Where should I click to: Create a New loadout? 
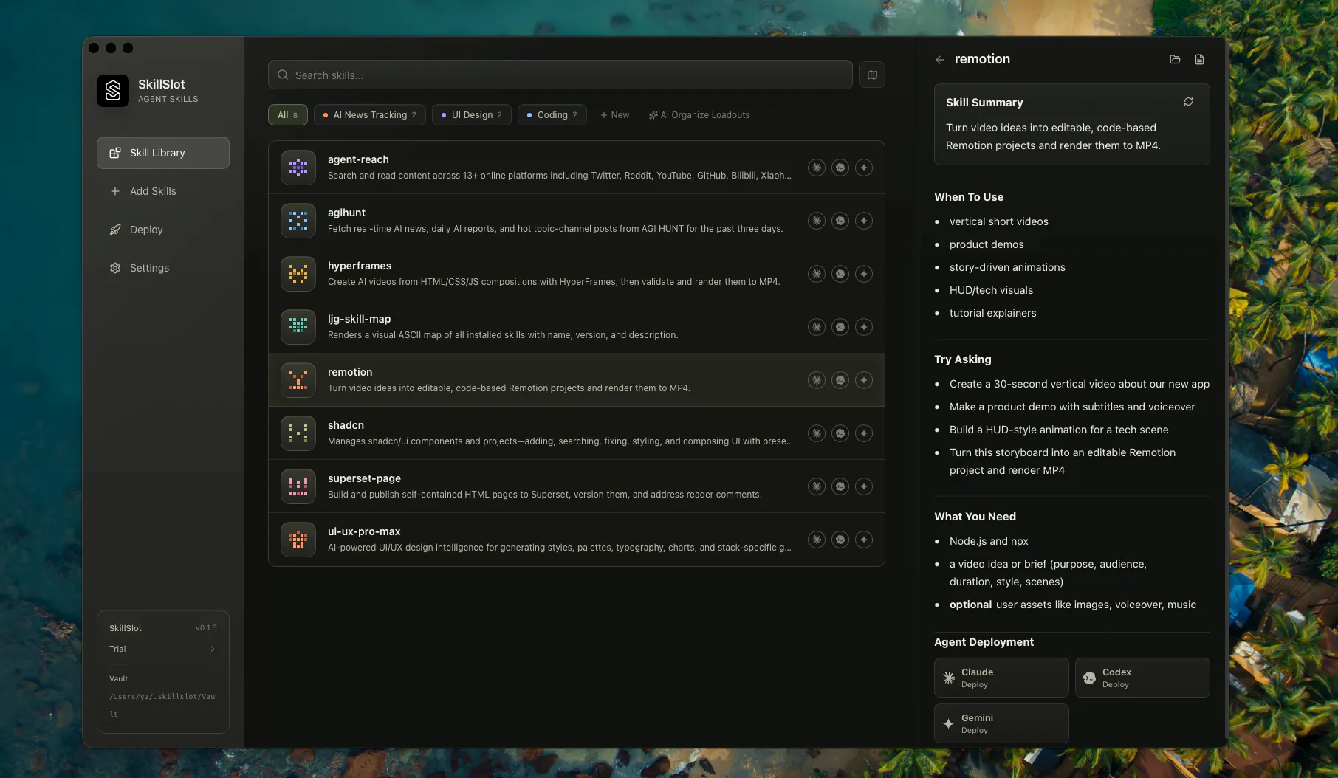(x=615, y=115)
